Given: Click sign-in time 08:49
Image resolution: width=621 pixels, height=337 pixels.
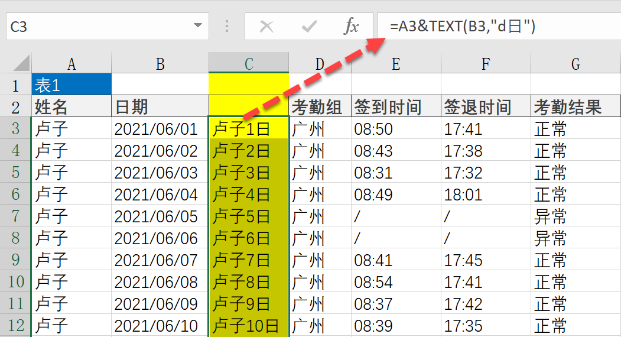Looking at the screenshot, I should [x=396, y=195].
